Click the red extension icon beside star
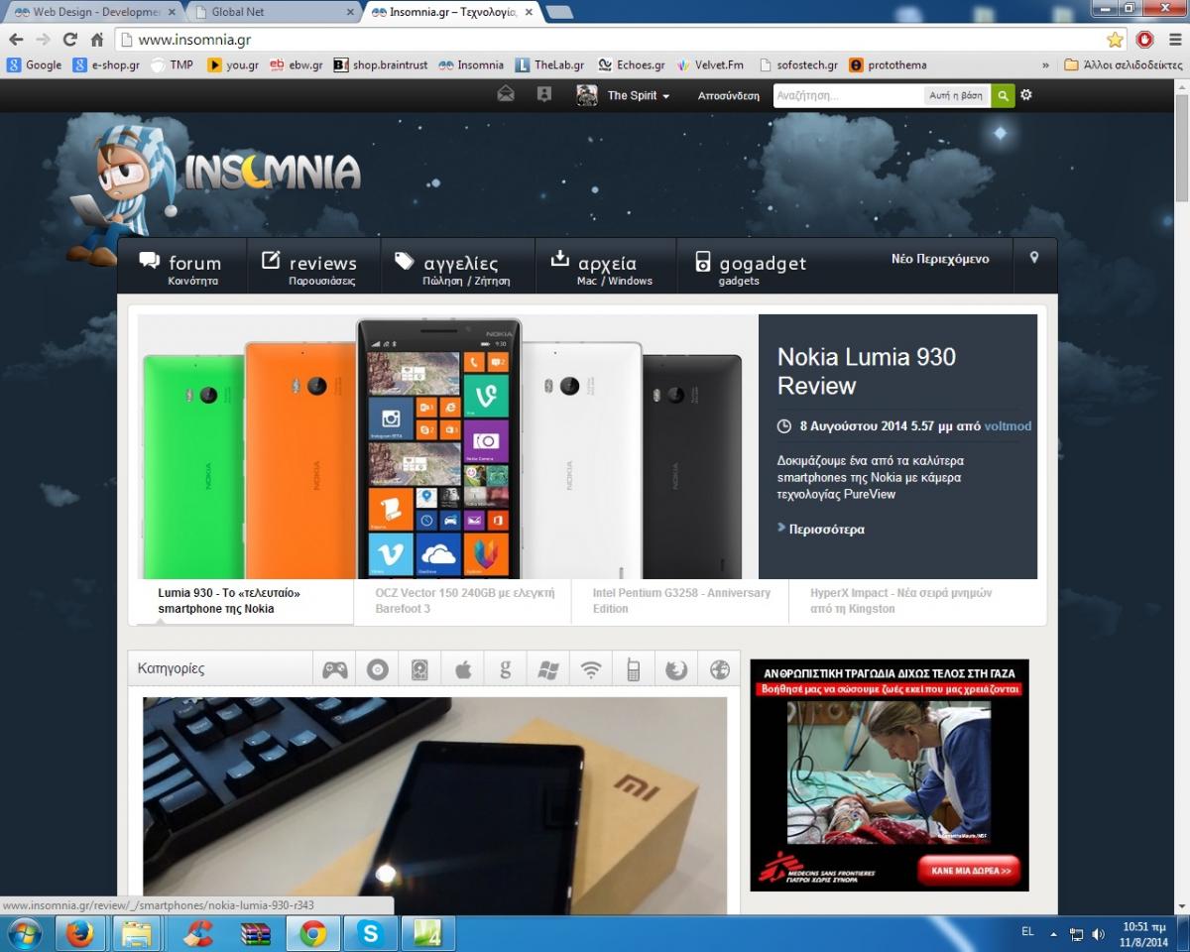 tap(1144, 40)
